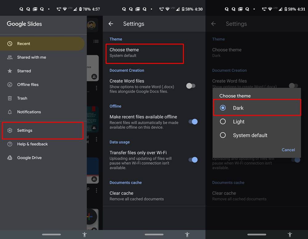Select the Light theme radio button
Image resolution: width=308 pixels, height=239 pixels.
[223, 121]
